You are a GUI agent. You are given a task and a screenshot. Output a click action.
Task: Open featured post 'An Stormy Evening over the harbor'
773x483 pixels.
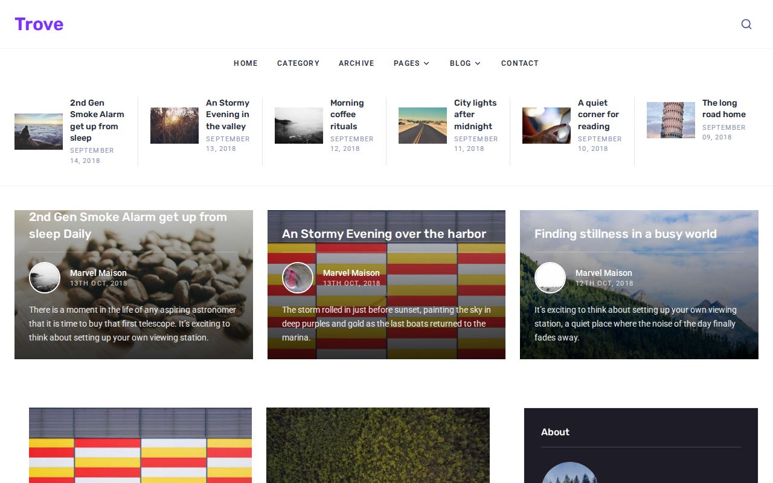384,234
